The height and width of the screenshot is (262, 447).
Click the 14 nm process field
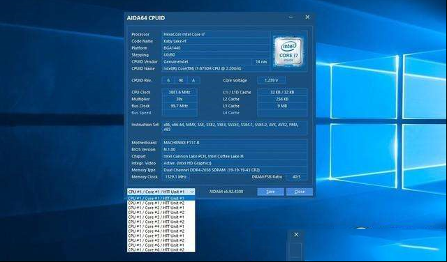click(261, 61)
